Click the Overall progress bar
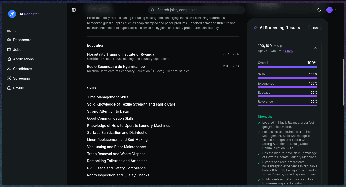Screen dimensions: 346x187 (x=287, y=67)
